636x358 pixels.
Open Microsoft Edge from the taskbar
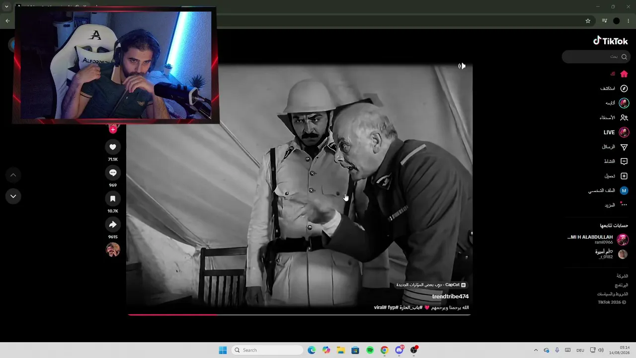click(x=312, y=350)
